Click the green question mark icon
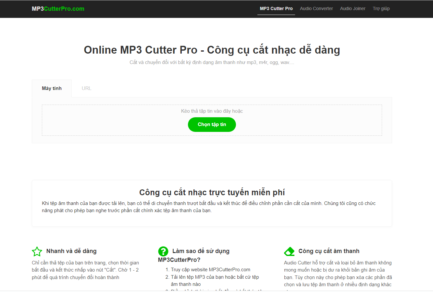 pyautogui.click(x=163, y=251)
